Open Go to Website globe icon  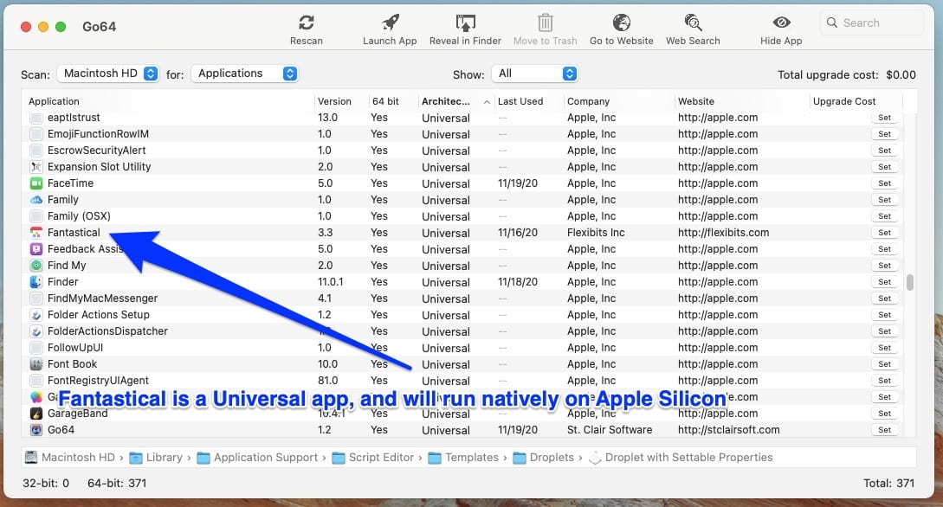coord(621,22)
